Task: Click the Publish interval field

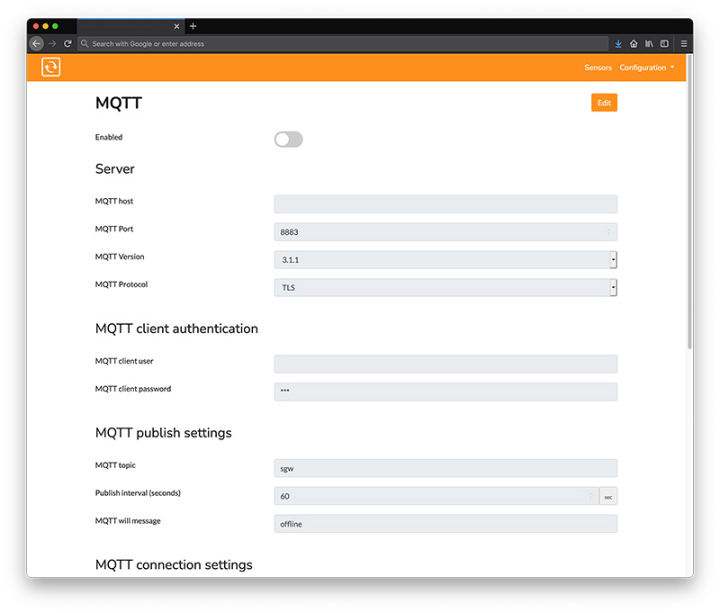Action: (x=436, y=496)
